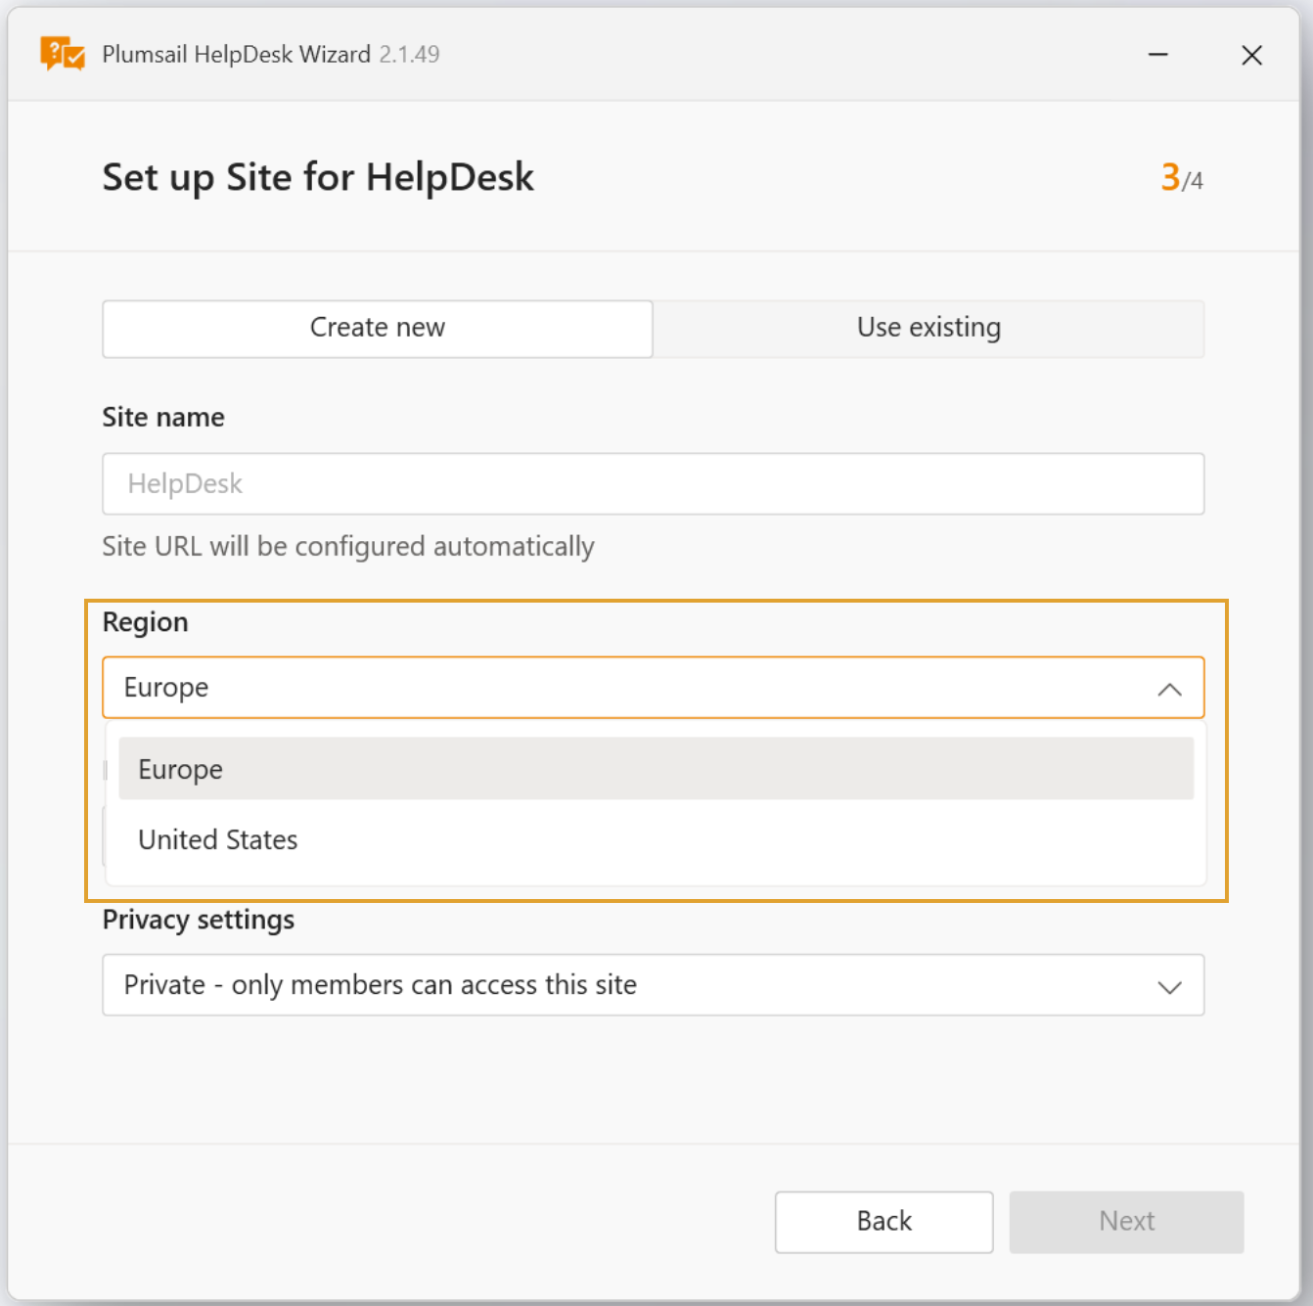1313x1306 pixels.
Task: Click the Site name label
Action: (x=163, y=418)
